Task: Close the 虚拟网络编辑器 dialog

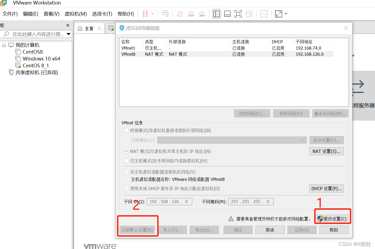Action: [x=346, y=28]
